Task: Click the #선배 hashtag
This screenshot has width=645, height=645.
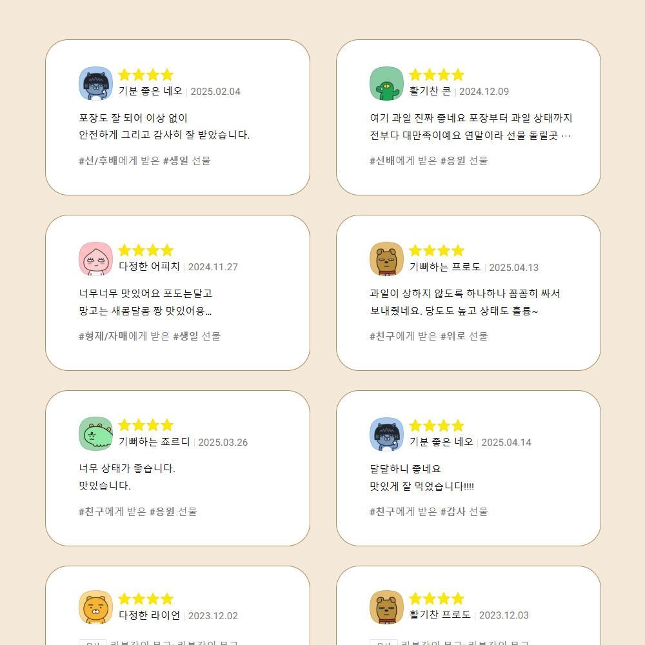Action: (x=382, y=161)
